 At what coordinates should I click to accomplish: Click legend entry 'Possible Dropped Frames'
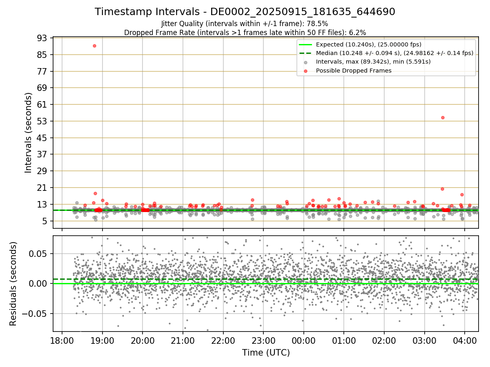click(354, 71)
